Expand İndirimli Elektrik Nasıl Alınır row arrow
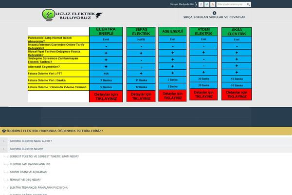292x195 pixels. coord(4,141)
